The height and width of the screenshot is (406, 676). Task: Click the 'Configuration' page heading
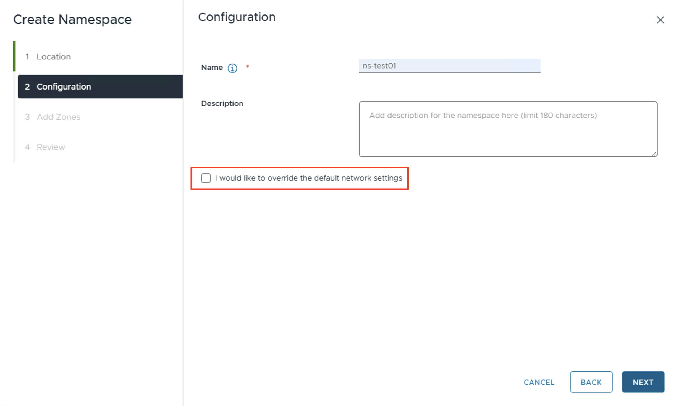click(237, 17)
